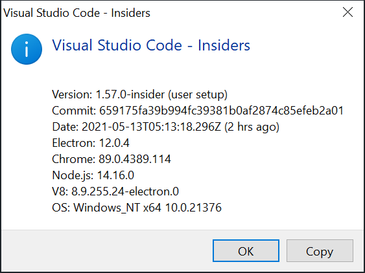
Task: Click the dialog title bar text
Action: point(77,13)
